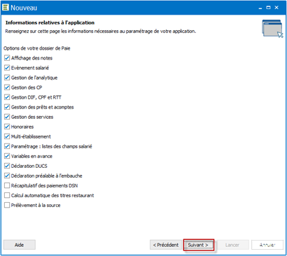Uncheck Gestion DIF, CPF et RTT
This screenshot has width=287, height=256.
(x=7, y=97)
